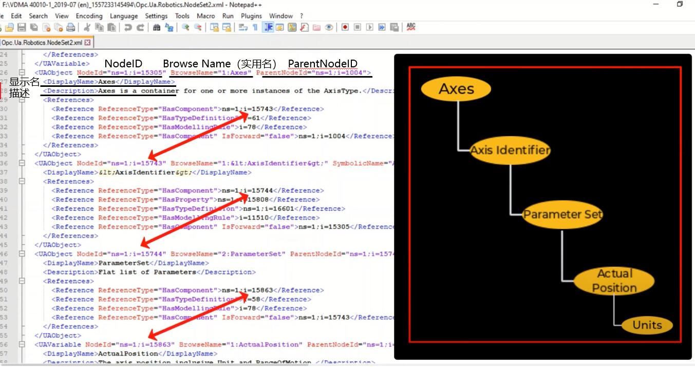This screenshot has width=695, height=367.
Task: Start macro recording with the red record icon
Action: (x=345, y=27)
